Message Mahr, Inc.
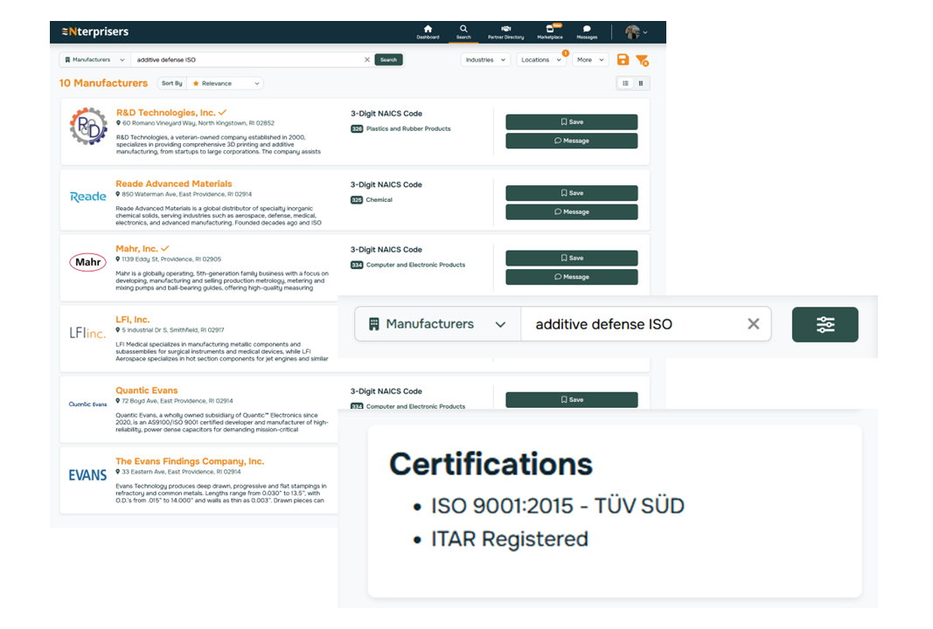The image size is (933, 629). click(571, 277)
